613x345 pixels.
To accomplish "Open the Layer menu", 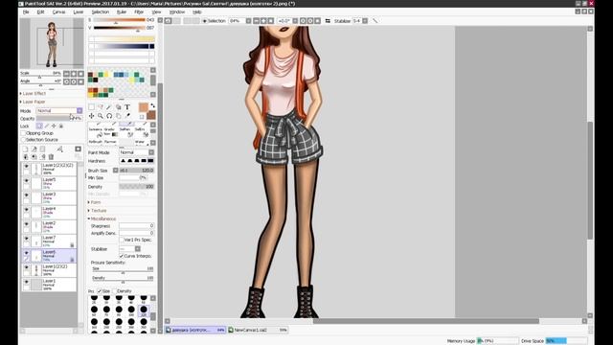I will coord(79,12).
